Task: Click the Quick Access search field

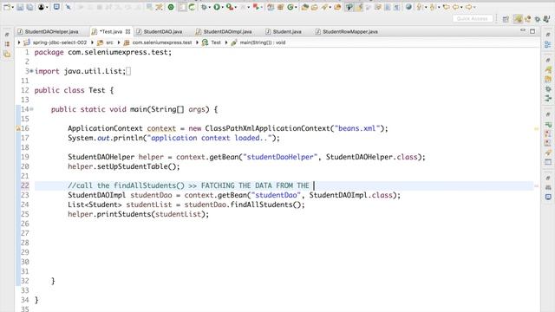Action: 473,18
